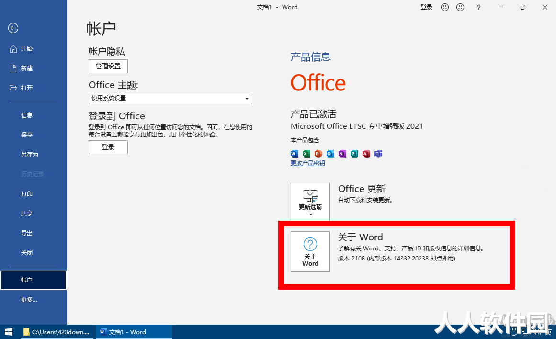Click 登录 in the title bar

427,7
